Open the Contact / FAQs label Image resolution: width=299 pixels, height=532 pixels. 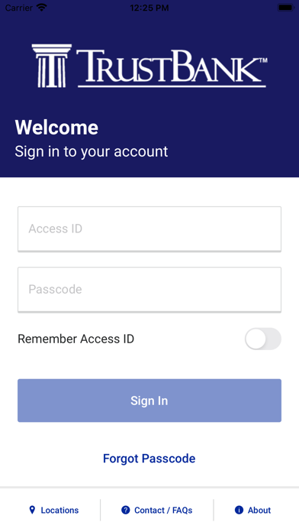(163, 510)
